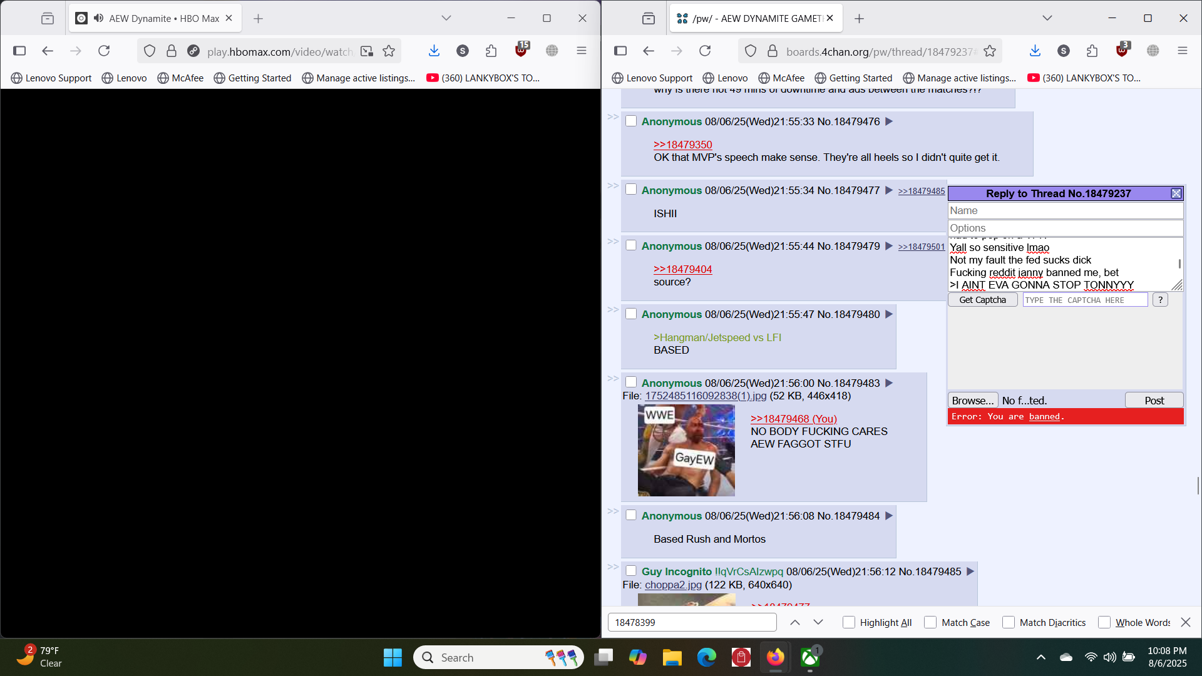Enable the Highlight All option in find bar

849,622
